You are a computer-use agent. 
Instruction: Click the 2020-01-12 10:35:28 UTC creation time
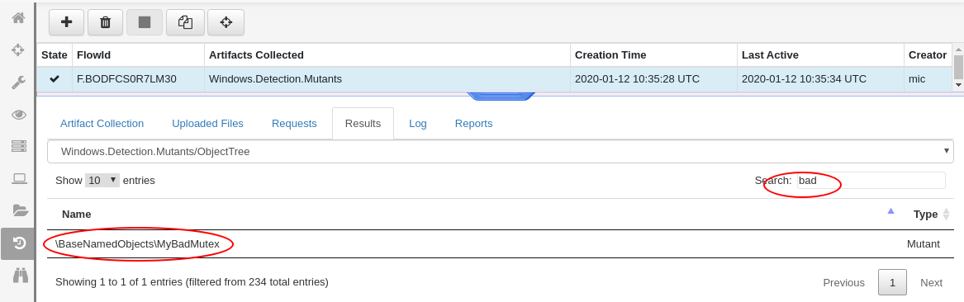coord(637,79)
